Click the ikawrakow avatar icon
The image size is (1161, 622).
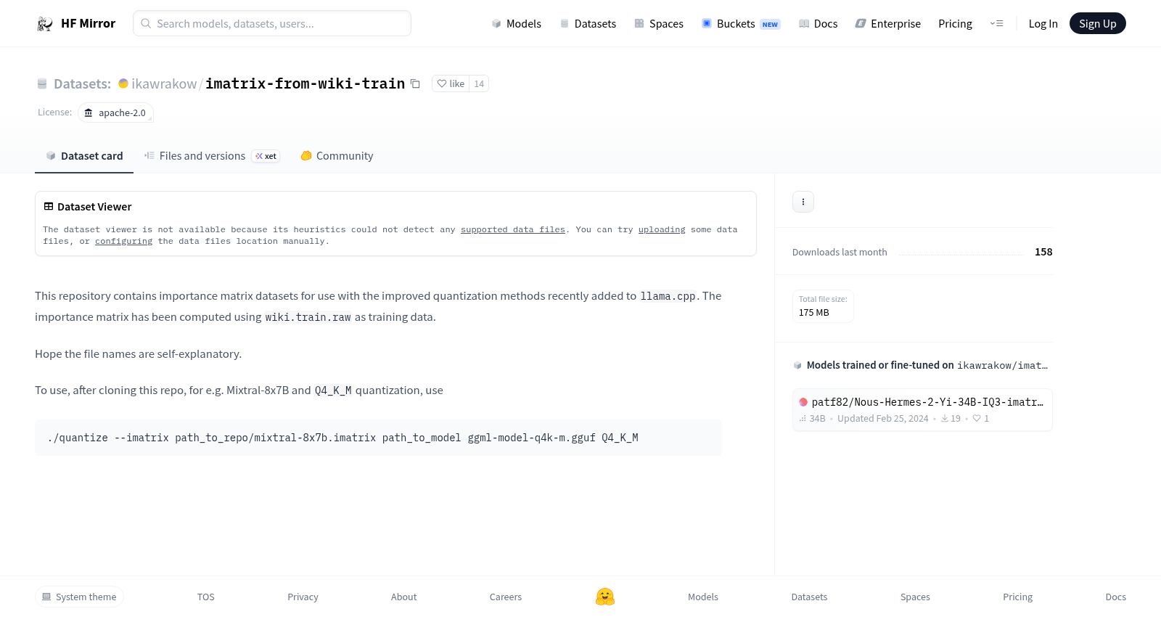tap(123, 83)
